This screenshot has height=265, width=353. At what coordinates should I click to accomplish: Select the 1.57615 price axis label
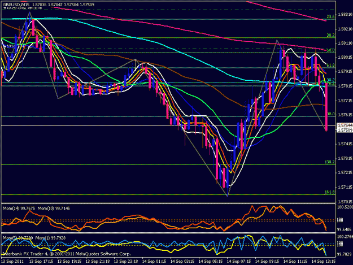(x=345, y=115)
